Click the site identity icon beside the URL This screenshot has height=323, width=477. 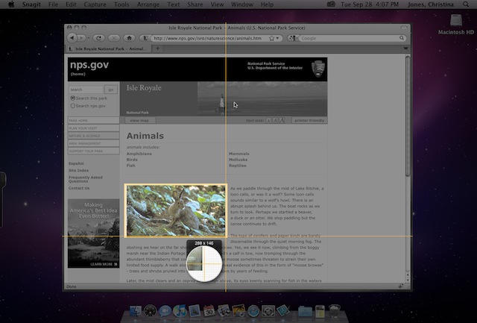click(145, 38)
